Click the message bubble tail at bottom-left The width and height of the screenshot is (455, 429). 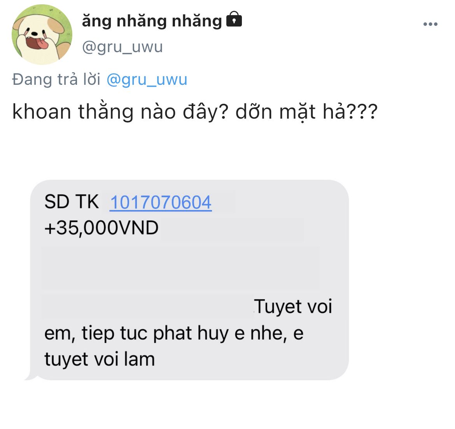pos(31,376)
